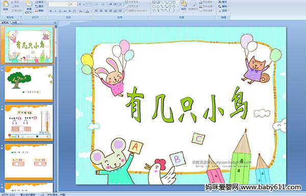Open the Clipboard group dialog launcher

(21, 17)
